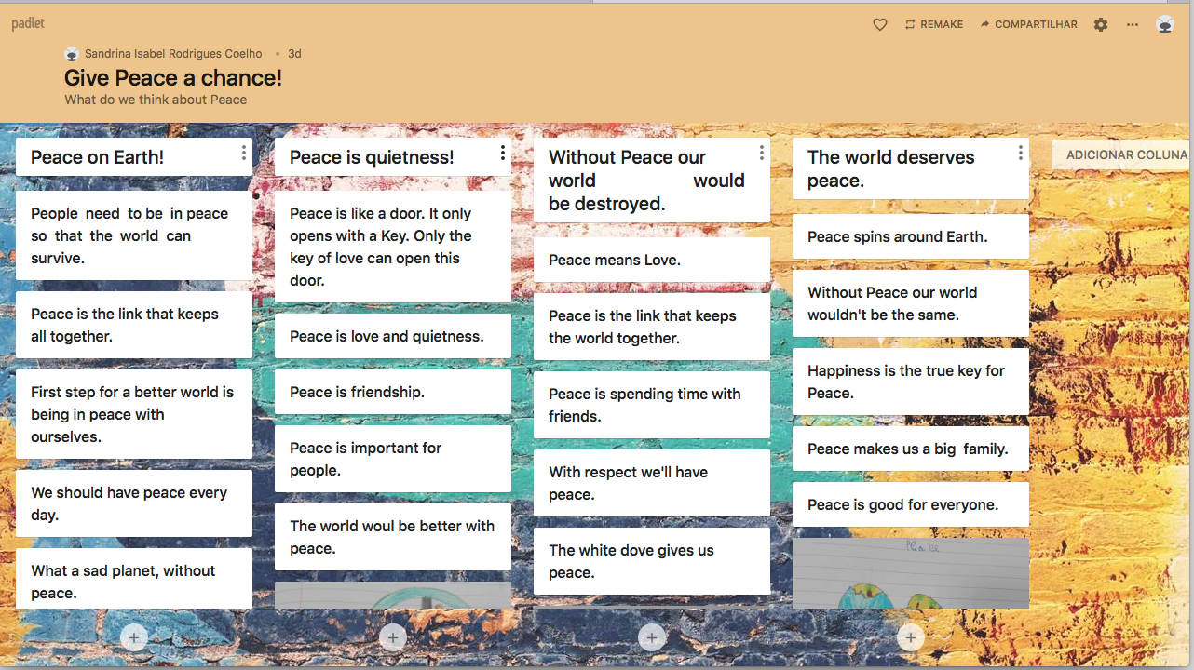Viewport: 1194px width, 670px height.
Task: Select post 'Peace makes us a big family.'
Action: [911, 449]
